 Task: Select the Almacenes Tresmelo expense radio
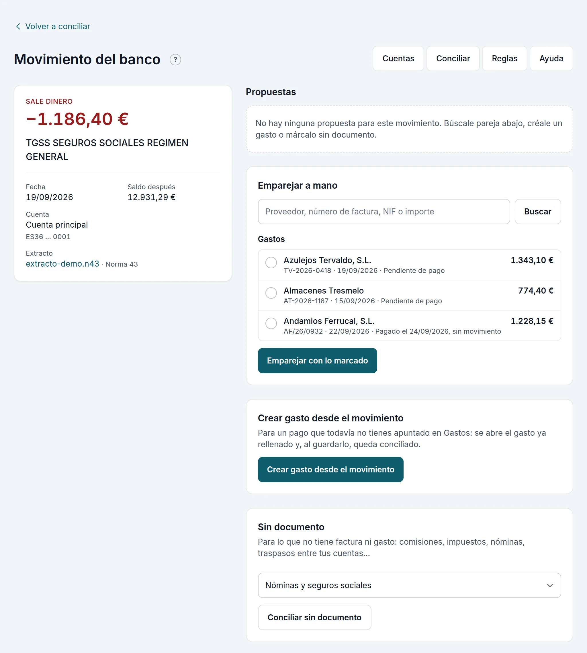click(x=271, y=293)
